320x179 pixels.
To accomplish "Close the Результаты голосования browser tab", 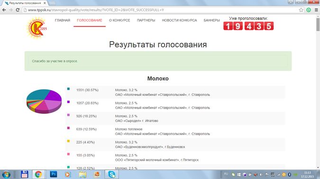I will (x=45, y=3).
